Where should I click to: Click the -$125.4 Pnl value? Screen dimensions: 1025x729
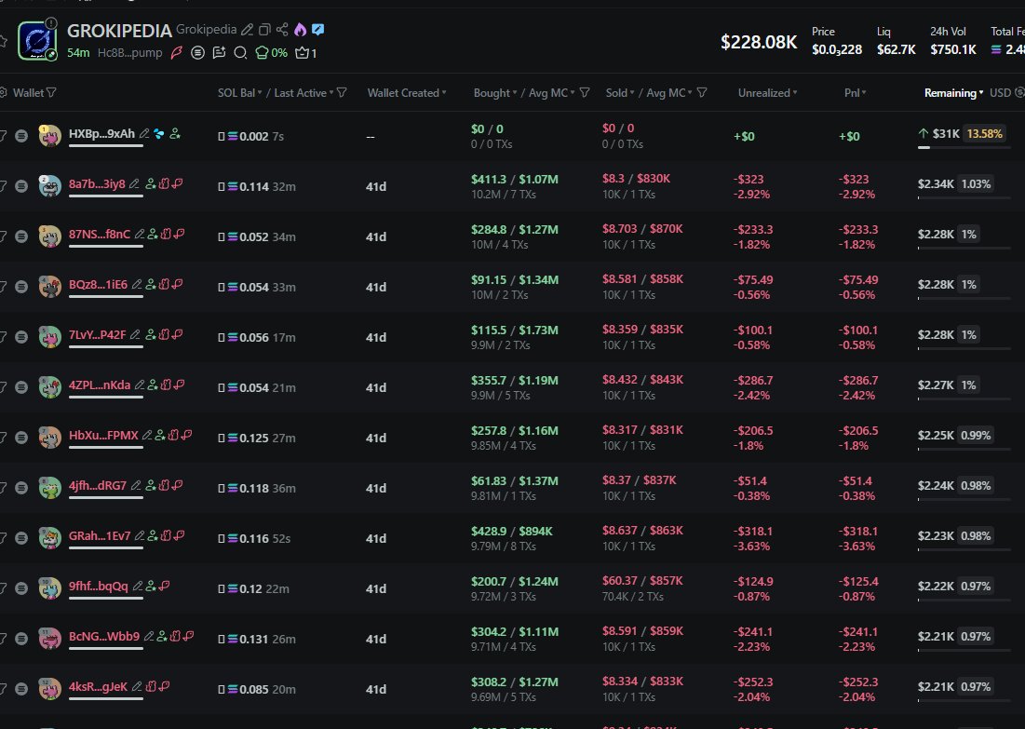point(859,581)
